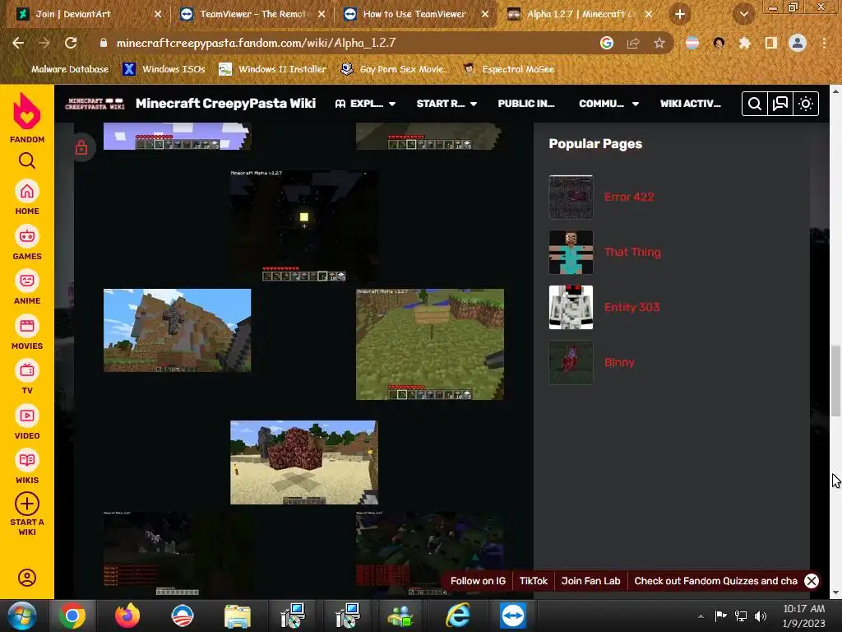Open the Anime section icon

point(27,281)
